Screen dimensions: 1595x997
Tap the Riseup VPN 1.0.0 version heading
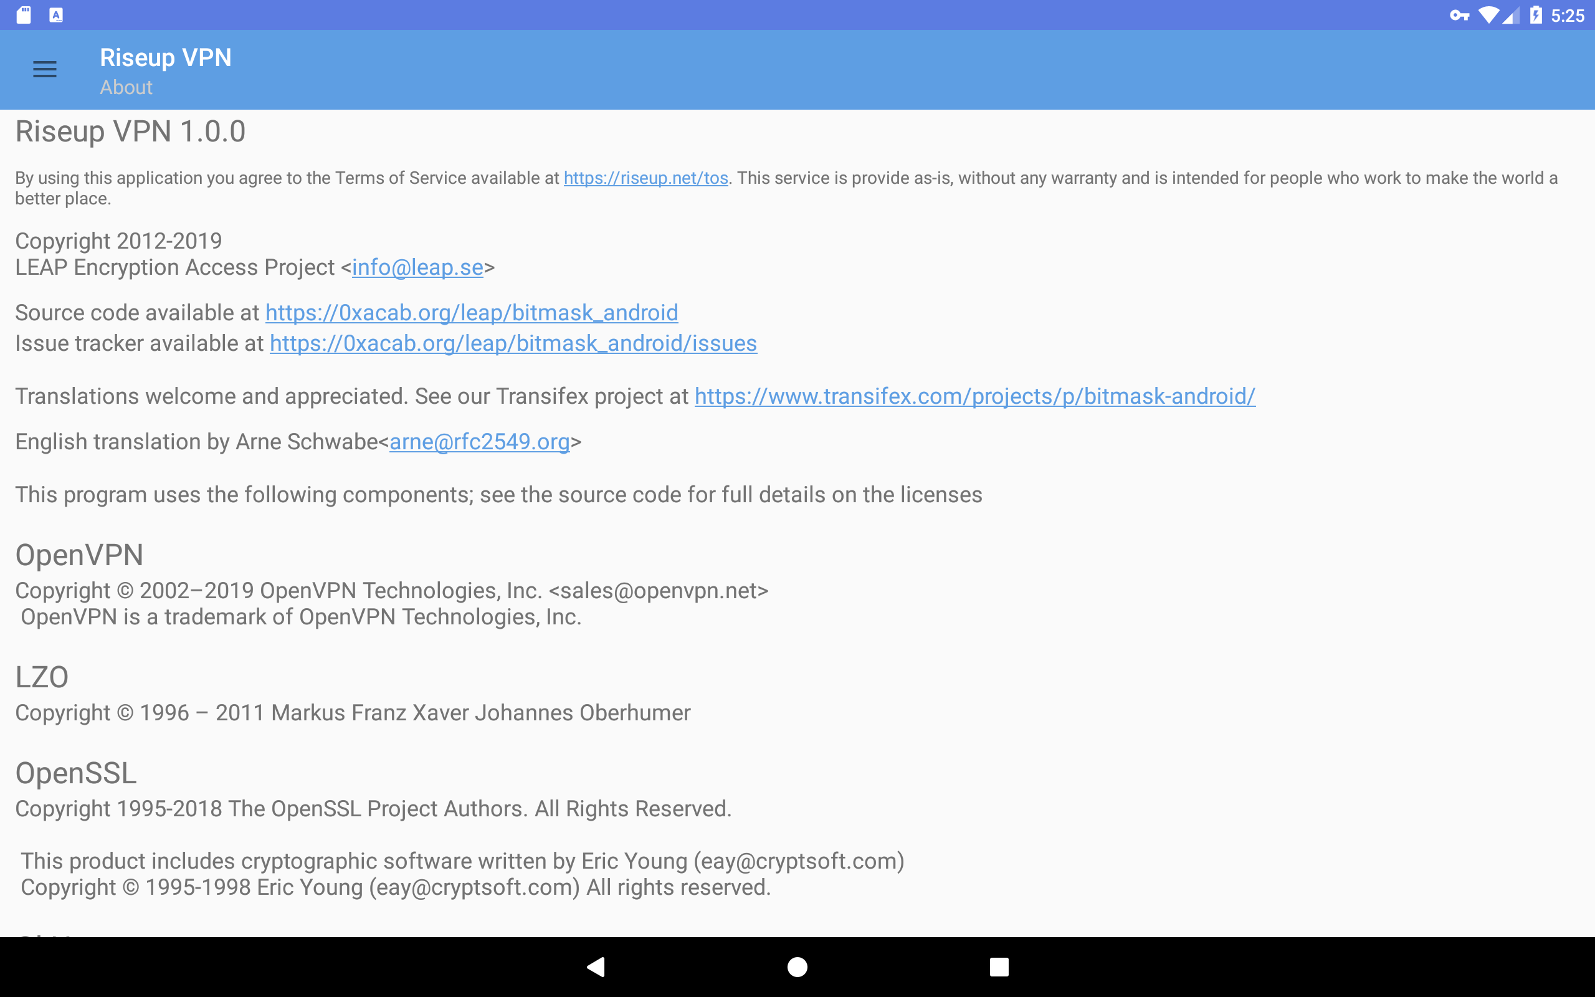pos(130,132)
